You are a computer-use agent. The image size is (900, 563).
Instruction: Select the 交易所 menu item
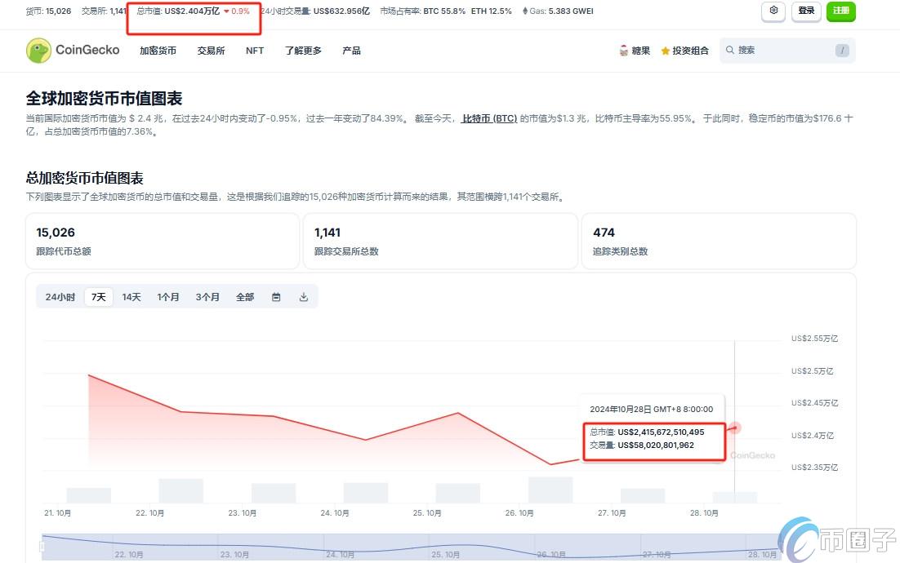[211, 51]
